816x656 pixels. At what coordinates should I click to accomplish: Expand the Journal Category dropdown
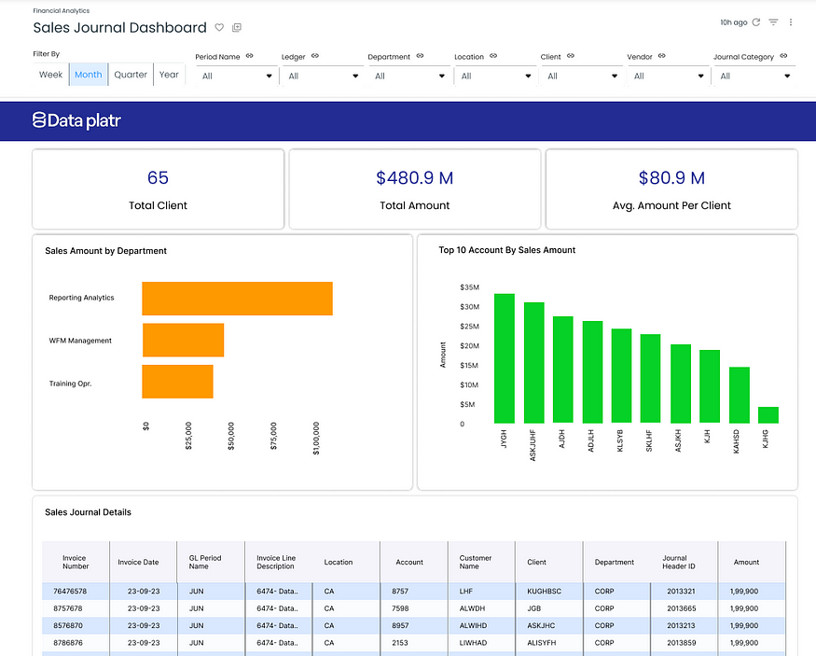pos(754,76)
